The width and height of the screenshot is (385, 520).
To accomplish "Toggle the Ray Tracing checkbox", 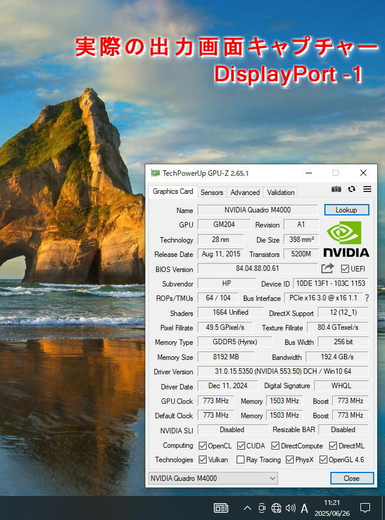I will point(241,460).
